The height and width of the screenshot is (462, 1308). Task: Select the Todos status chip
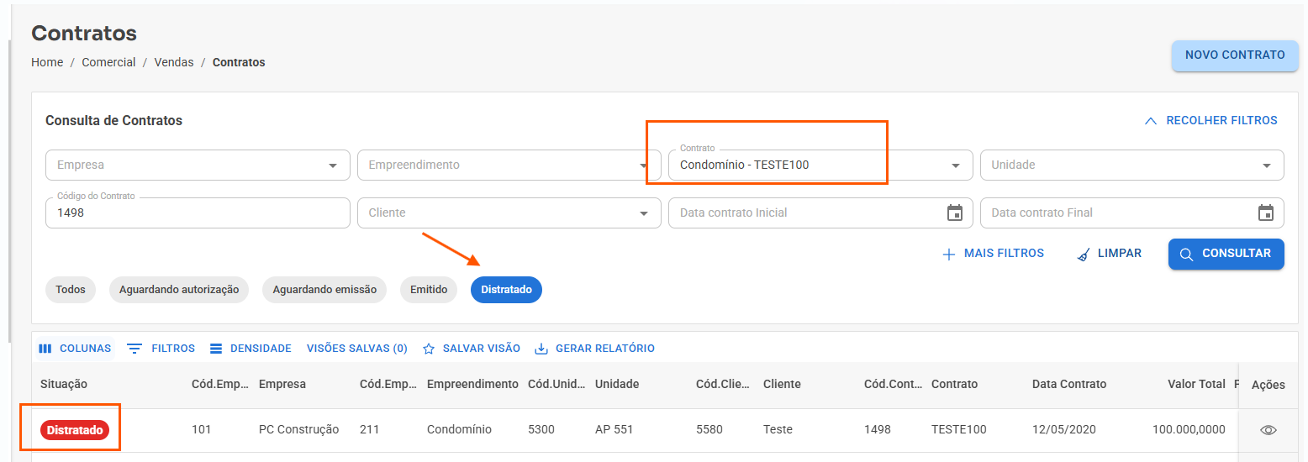coord(71,290)
